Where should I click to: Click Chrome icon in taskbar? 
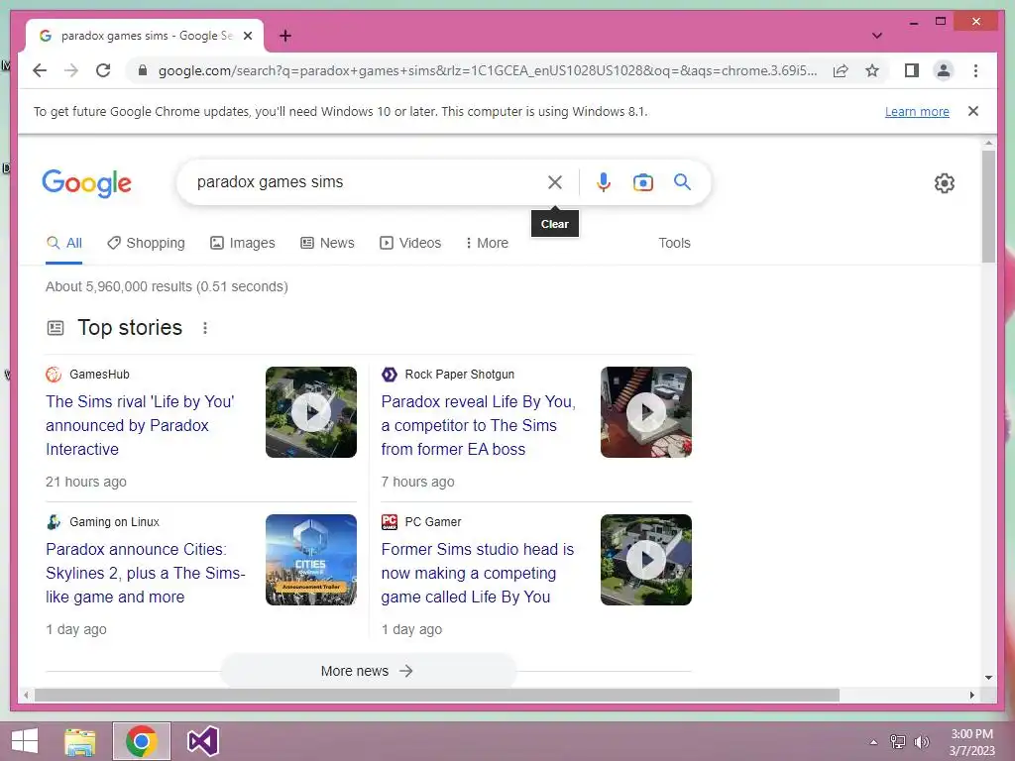pyautogui.click(x=141, y=741)
